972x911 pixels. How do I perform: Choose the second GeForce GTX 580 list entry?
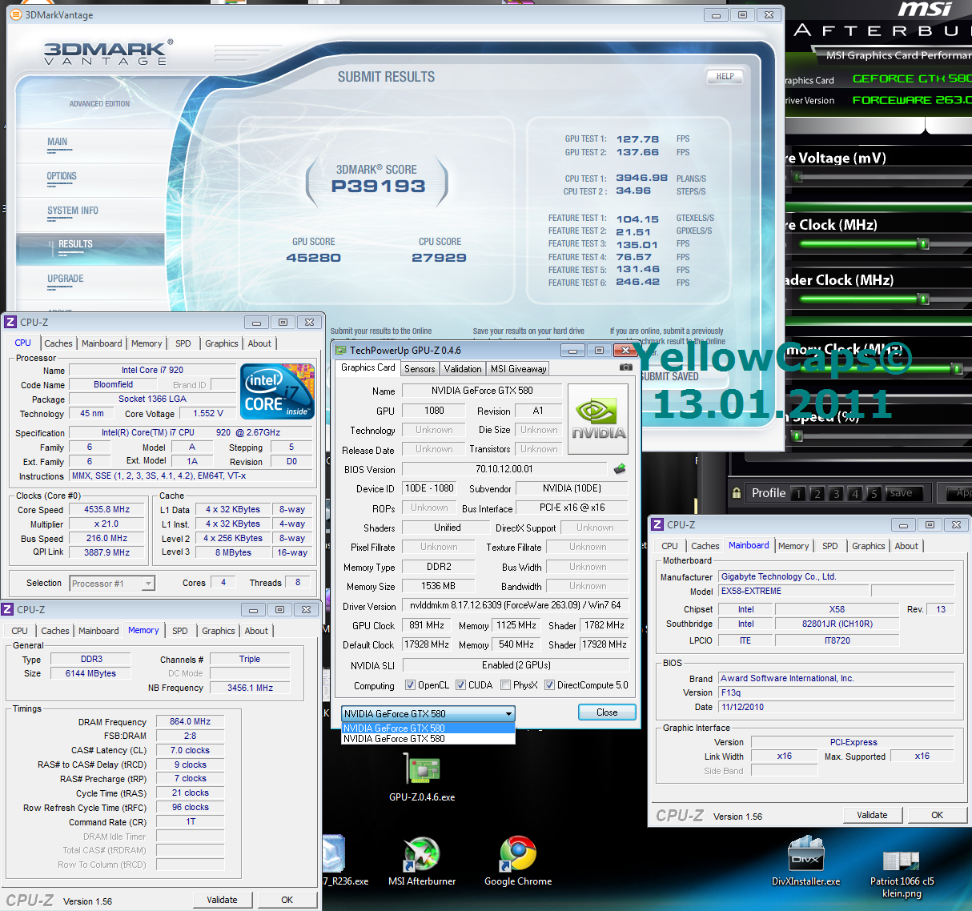[428, 739]
